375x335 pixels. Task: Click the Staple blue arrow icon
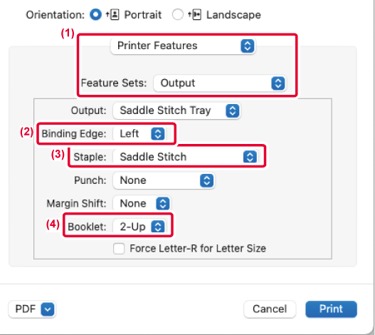coord(250,158)
